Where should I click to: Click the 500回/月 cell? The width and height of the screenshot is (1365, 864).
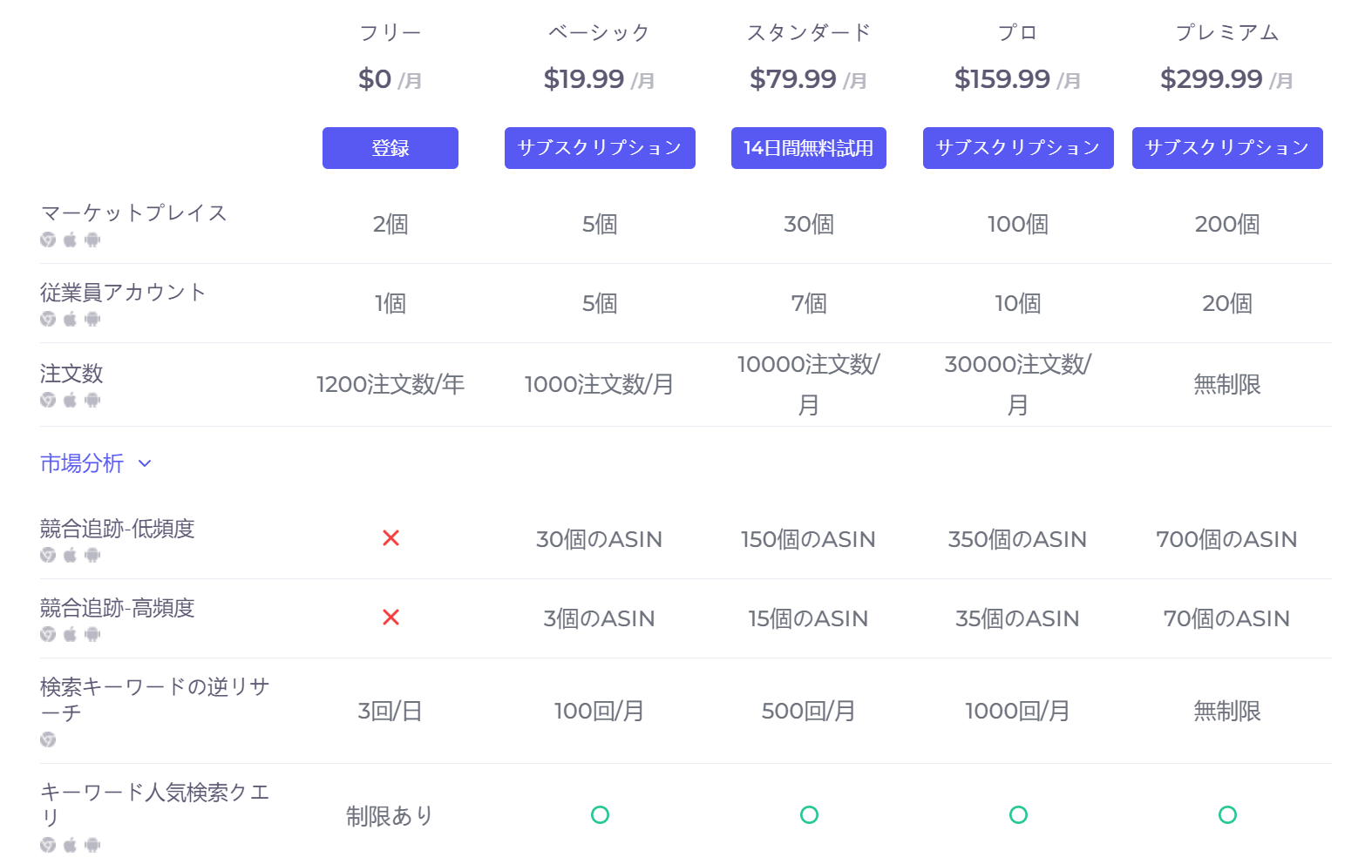(x=809, y=711)
